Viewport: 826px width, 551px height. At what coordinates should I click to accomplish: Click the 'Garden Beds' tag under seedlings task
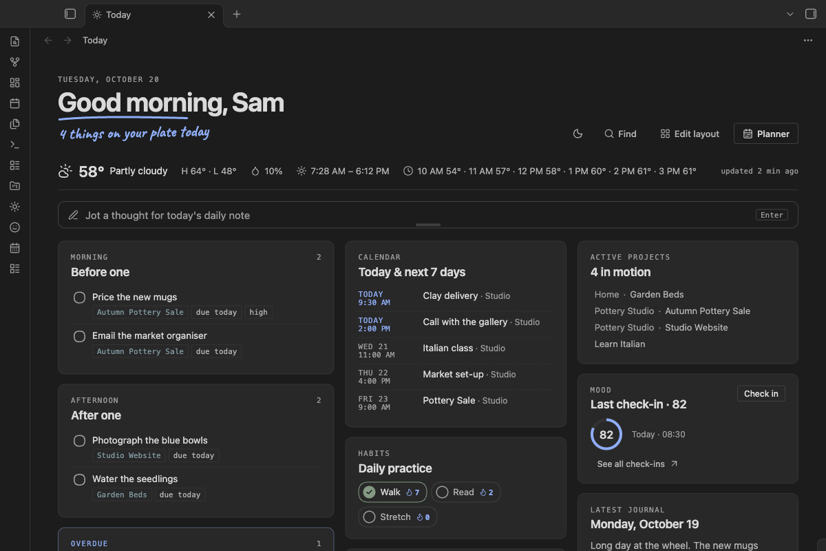[122, 495]
